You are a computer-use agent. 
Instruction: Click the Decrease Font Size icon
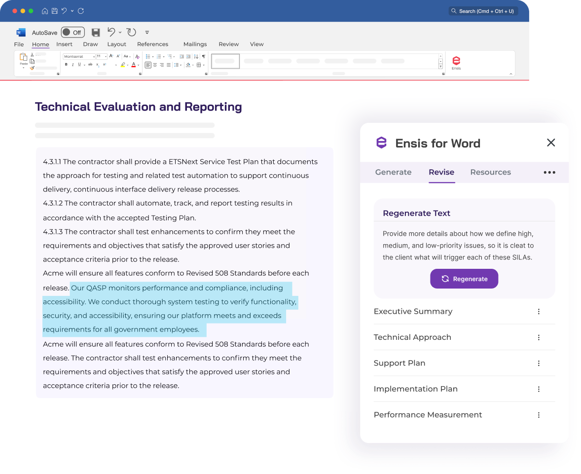[118, 56]
